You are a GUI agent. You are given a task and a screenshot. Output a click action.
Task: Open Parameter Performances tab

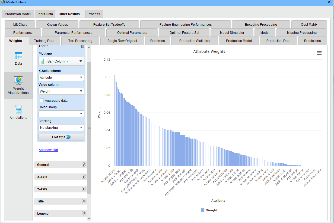point(74,33)
